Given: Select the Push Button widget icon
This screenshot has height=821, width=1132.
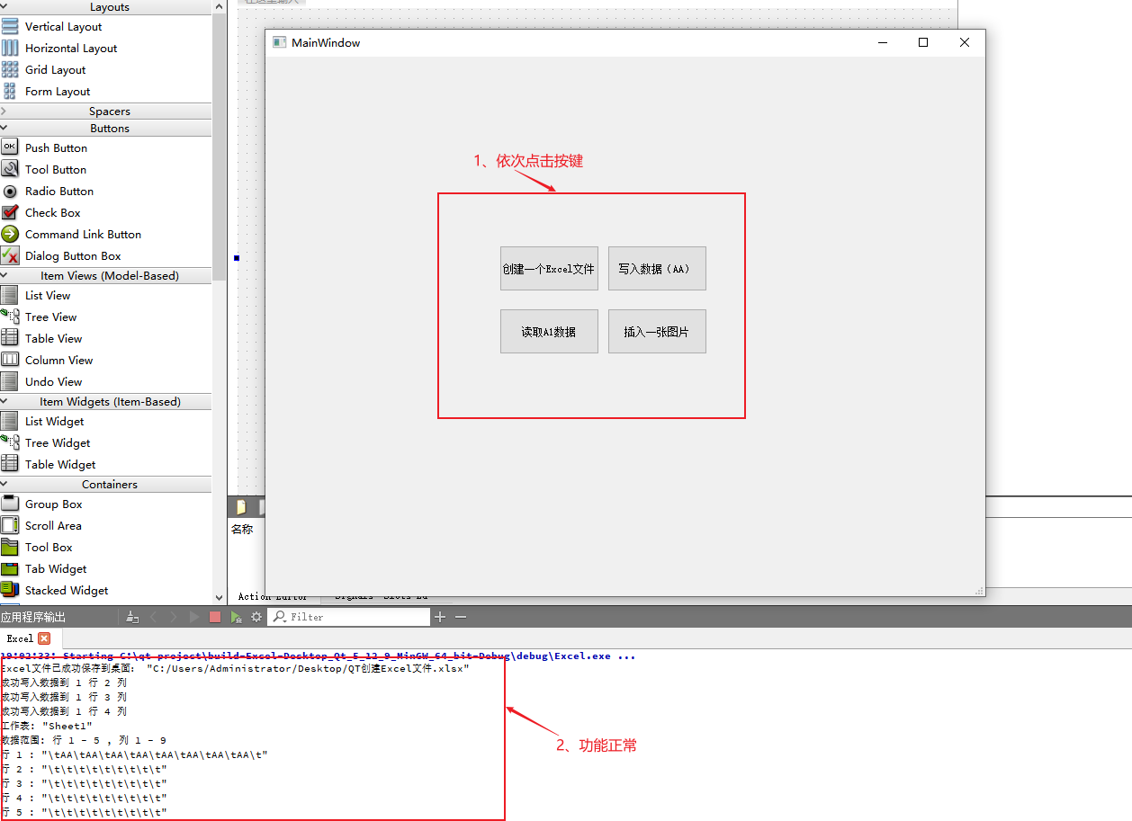Looking at the screenshot, I should click(x=9, y=147).
